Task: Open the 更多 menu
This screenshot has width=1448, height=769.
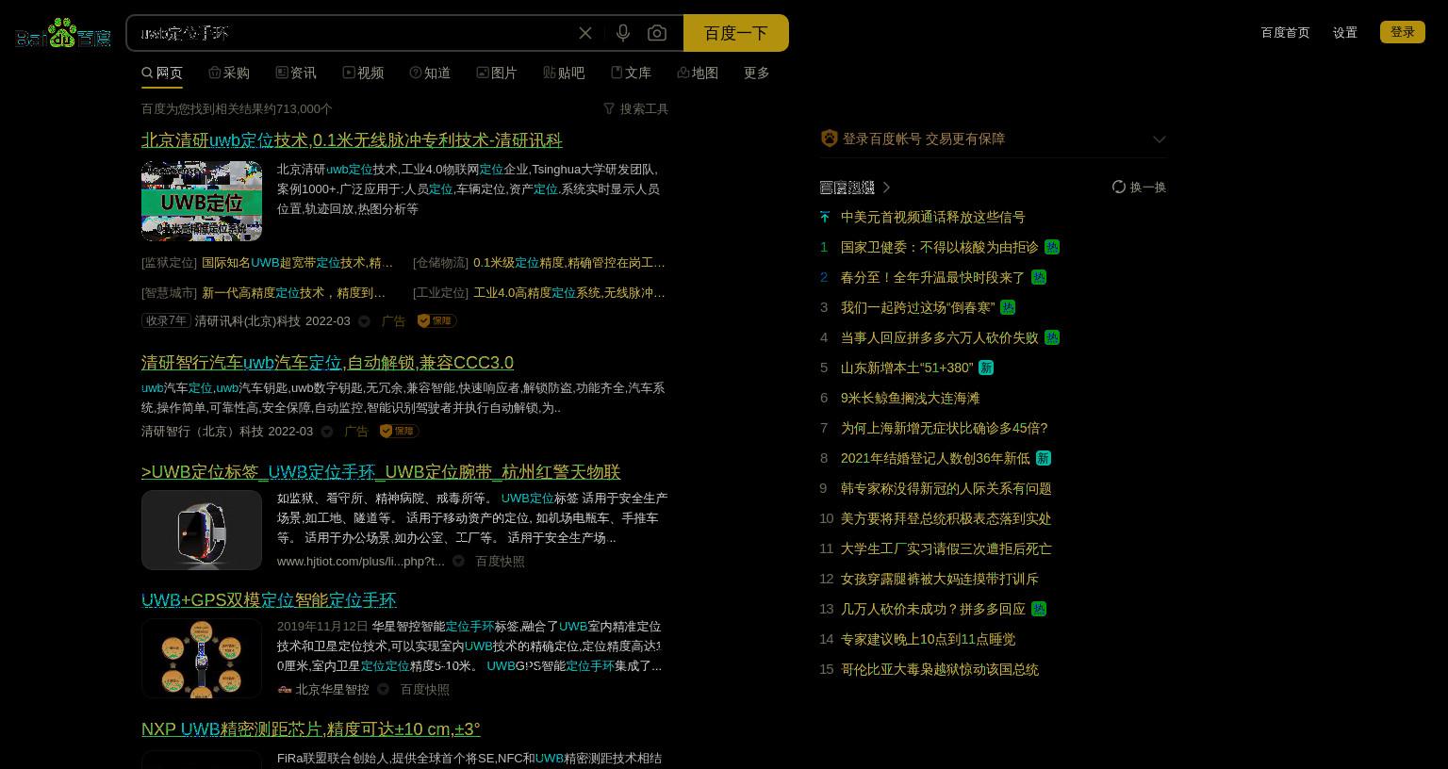Action: 757,73
